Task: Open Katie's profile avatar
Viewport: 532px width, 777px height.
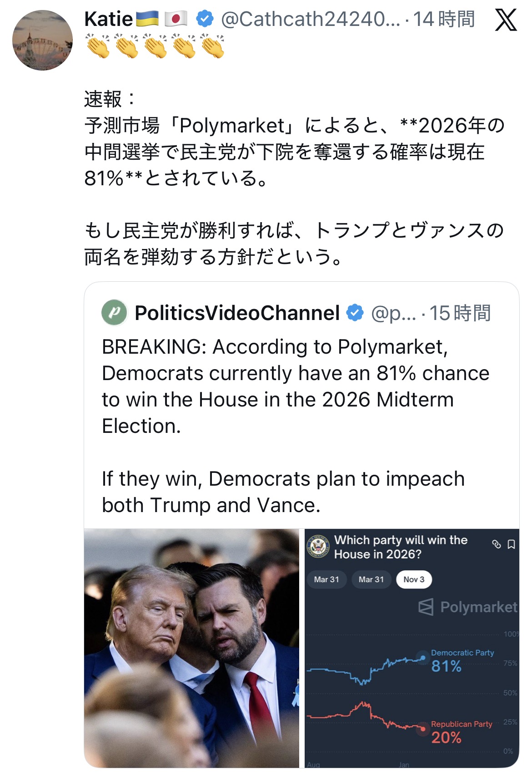Action: point(42,41)
